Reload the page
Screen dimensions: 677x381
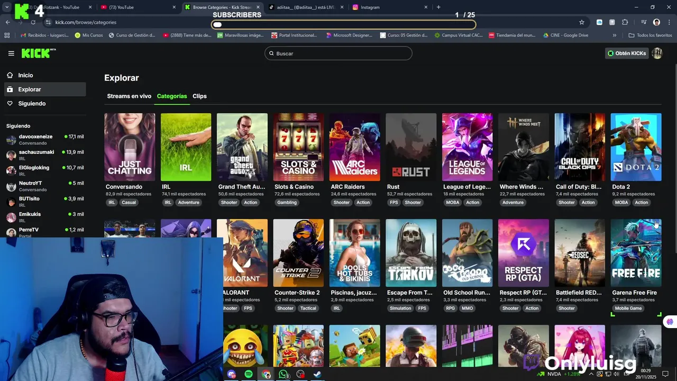point(33,22)
